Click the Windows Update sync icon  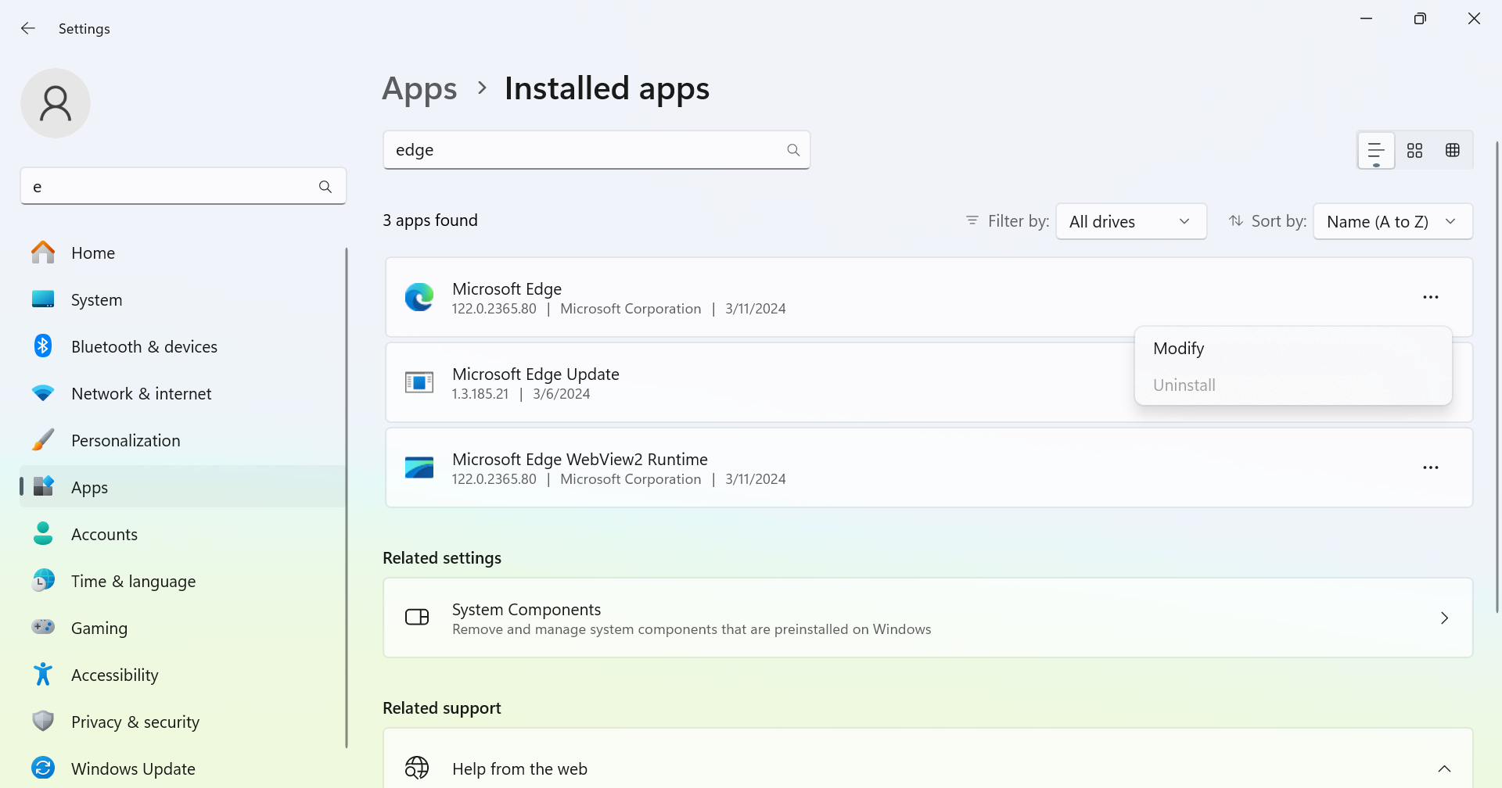43,768
